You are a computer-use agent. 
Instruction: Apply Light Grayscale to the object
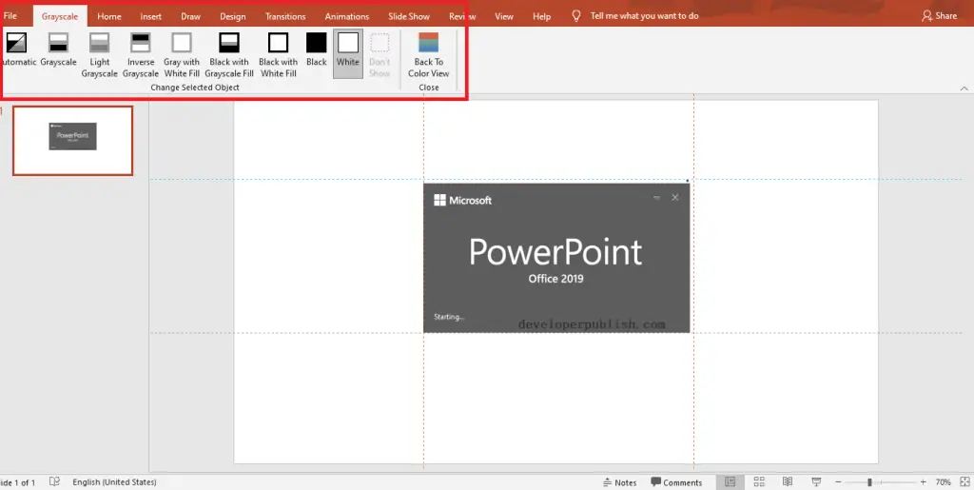pos(99,54)
